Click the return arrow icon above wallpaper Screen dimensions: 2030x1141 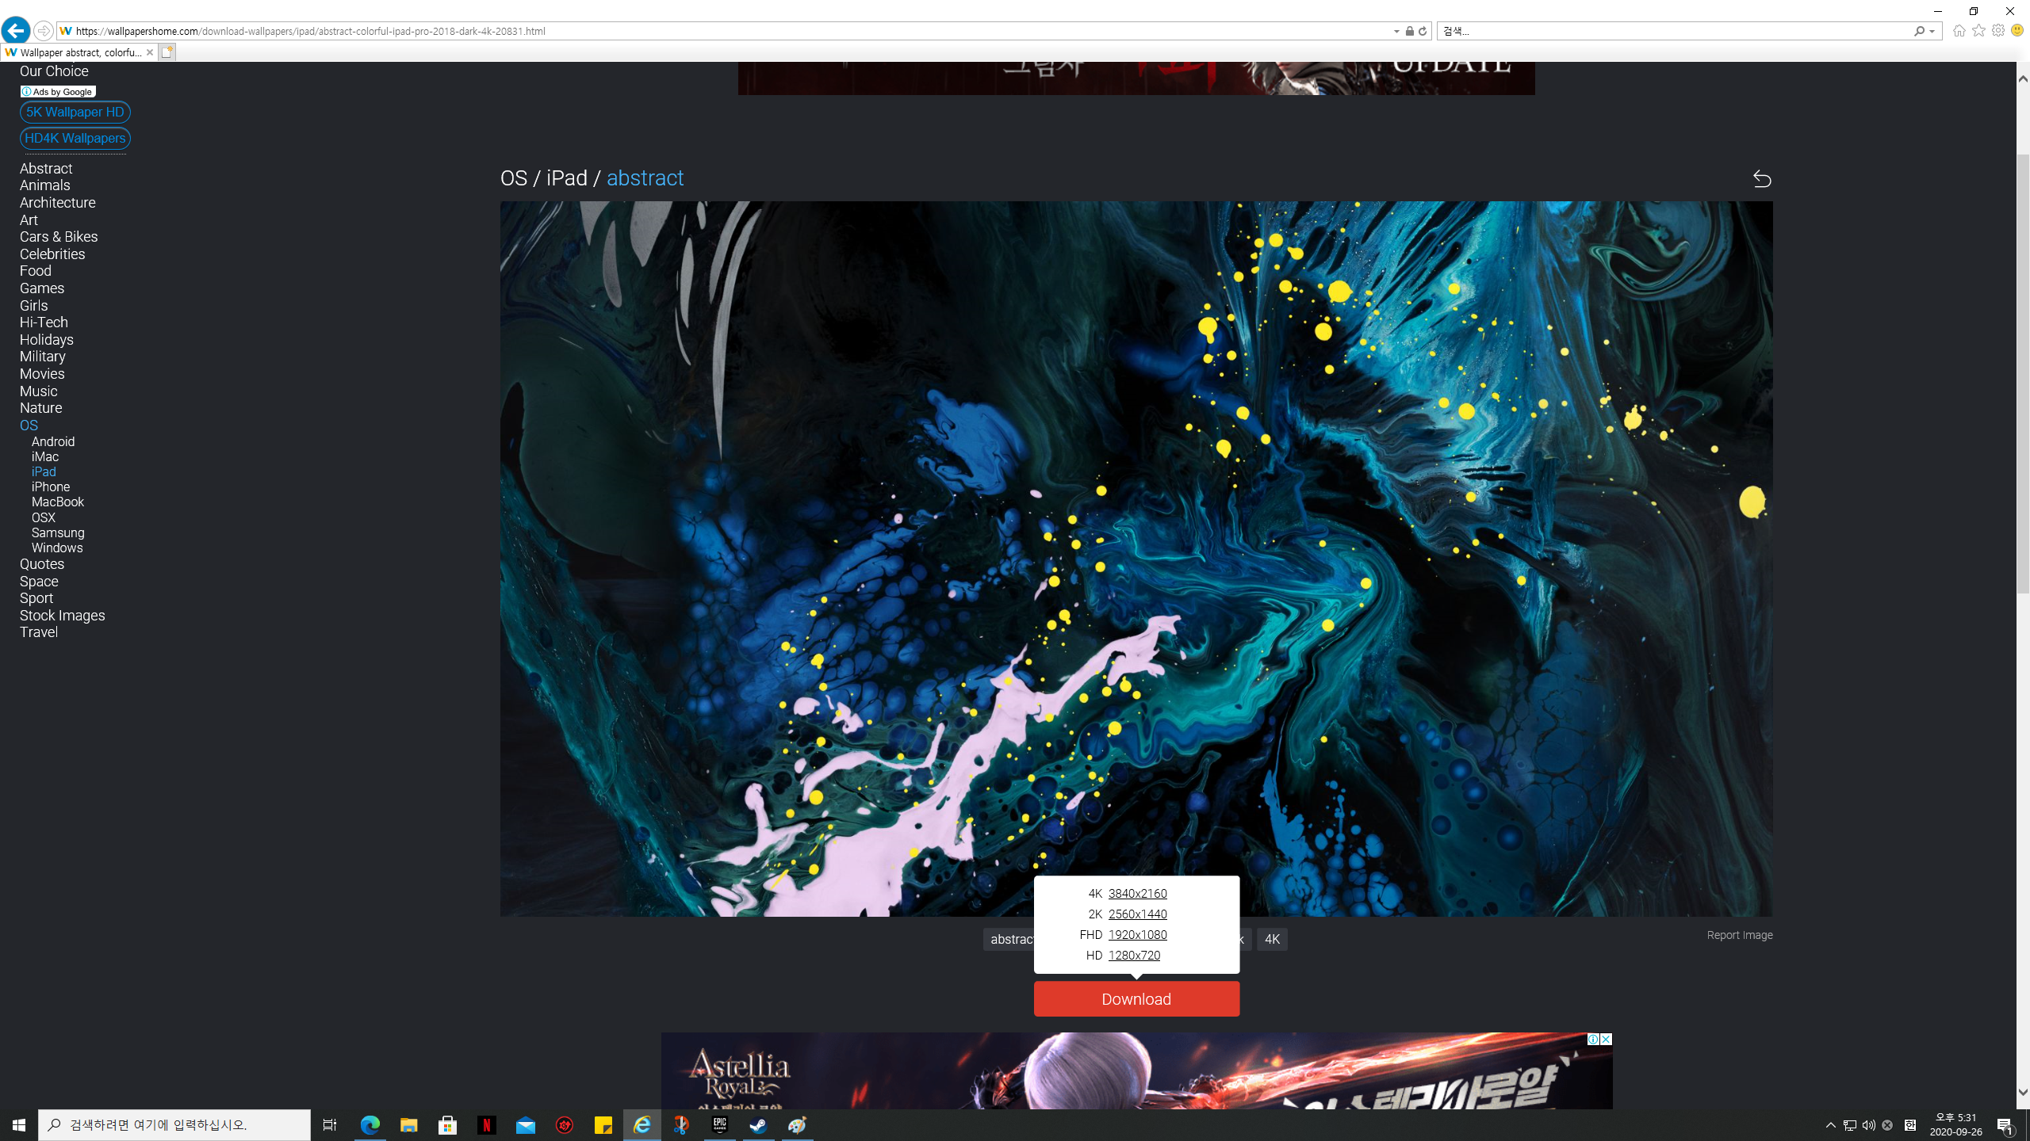click(1761, 179)
